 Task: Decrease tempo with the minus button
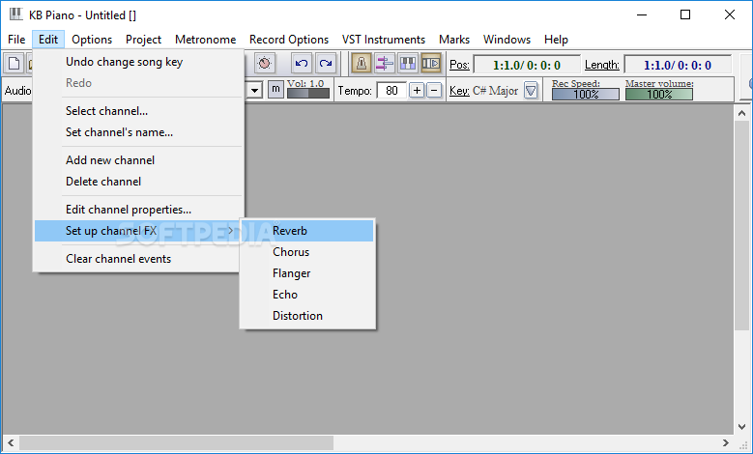tap(434, 90)
